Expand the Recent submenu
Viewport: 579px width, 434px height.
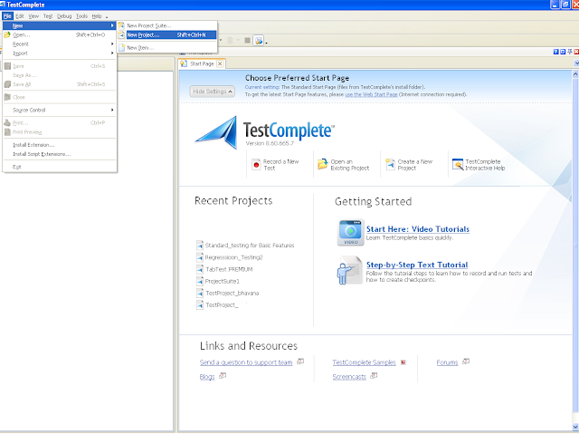tap(60, 44)
